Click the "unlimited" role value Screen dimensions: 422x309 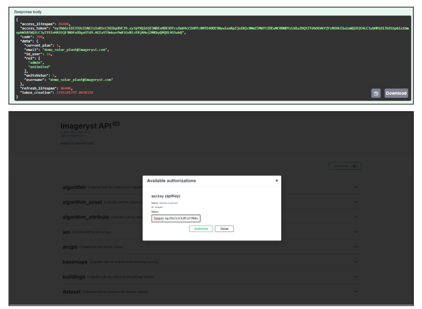point(39,67)
